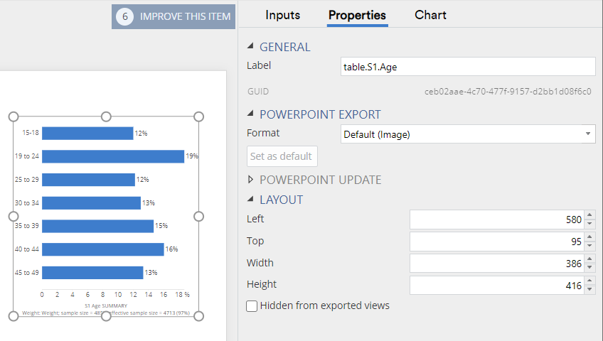Click the Width input field
The height and width of the screenshot is (341, 603).
pyautogui.click(x=496, y=264)
